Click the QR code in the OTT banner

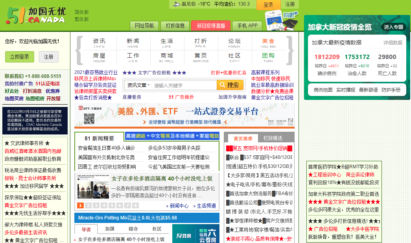pos(89,118)
